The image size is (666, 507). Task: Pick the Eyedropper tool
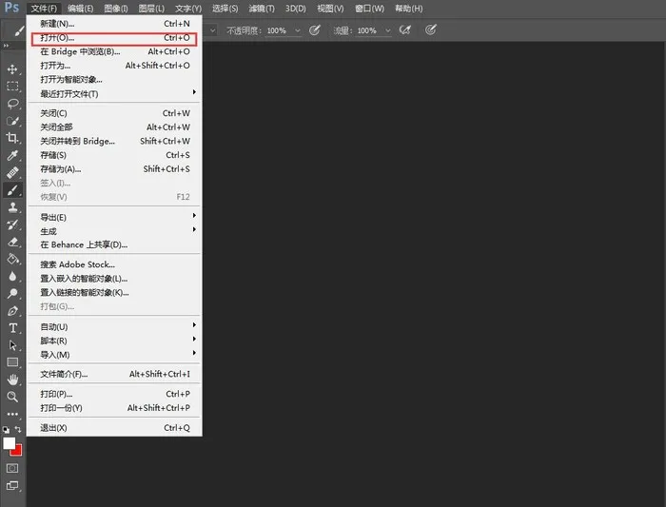(x=12, y=155)
